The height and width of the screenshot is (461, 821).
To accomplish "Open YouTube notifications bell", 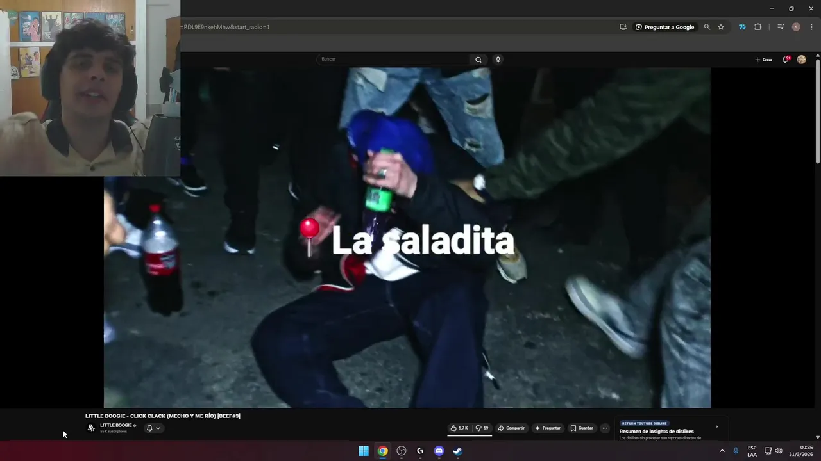I will pyautogui.click(x=786, y=60).
